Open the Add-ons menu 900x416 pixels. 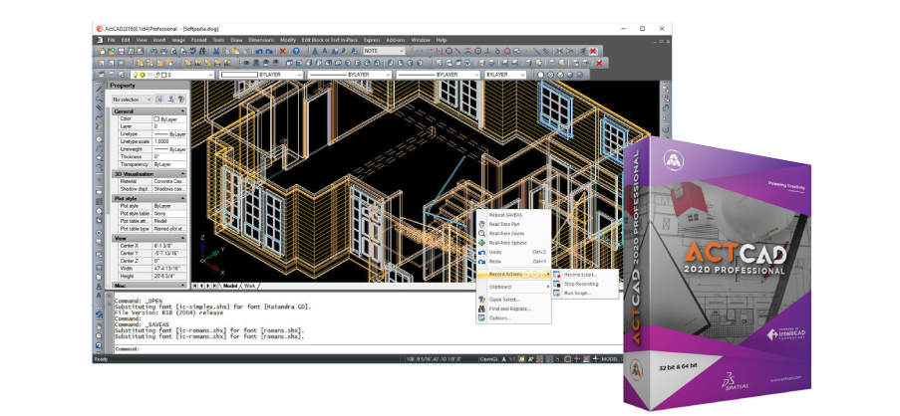[396, 40]
